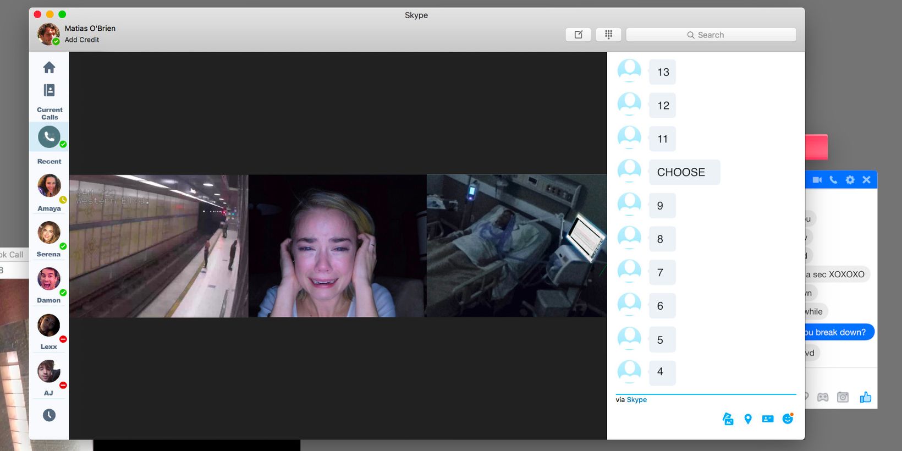
Task: Start voice call in the Messenger window
Action: tap(833, 180)
